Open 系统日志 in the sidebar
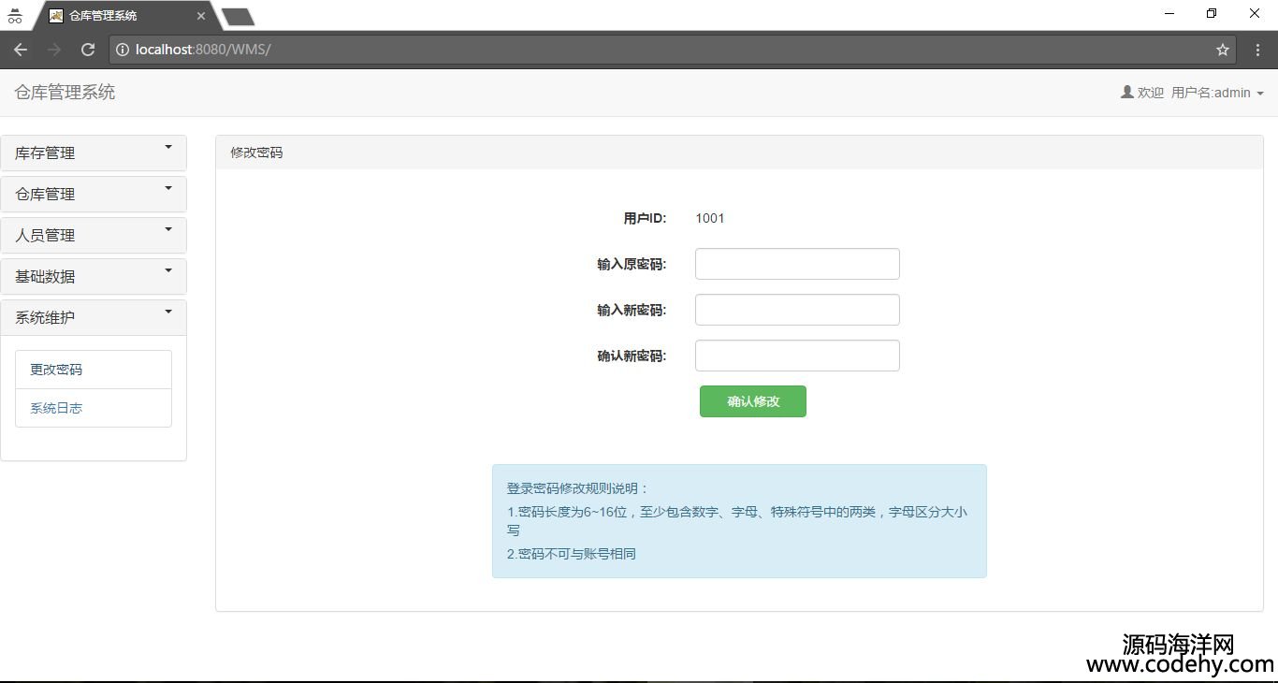This screenshot has width=1278, height=683. point(94,408)
